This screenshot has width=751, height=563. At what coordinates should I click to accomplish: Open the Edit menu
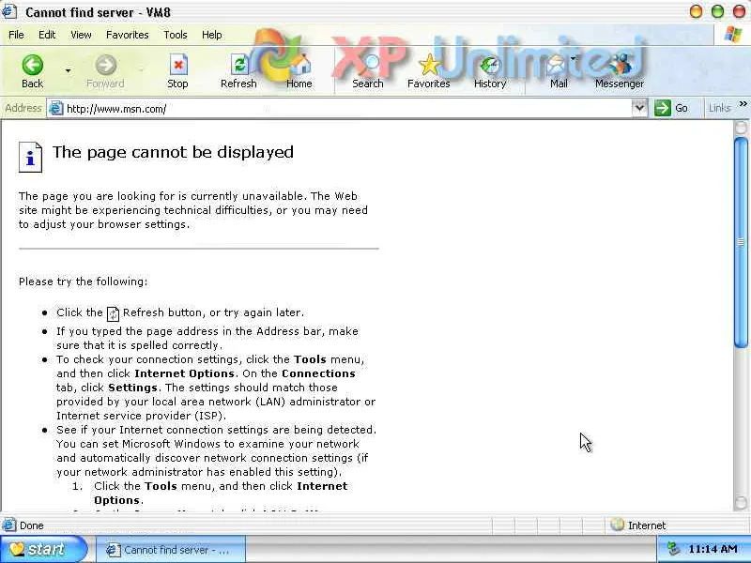47,35
